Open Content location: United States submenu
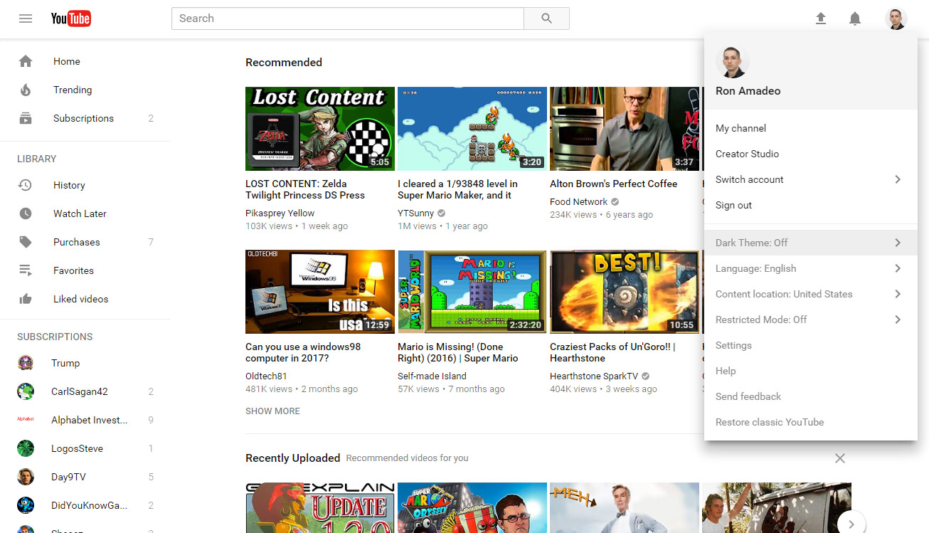The image size is (929, 533). tap(810, 294)
